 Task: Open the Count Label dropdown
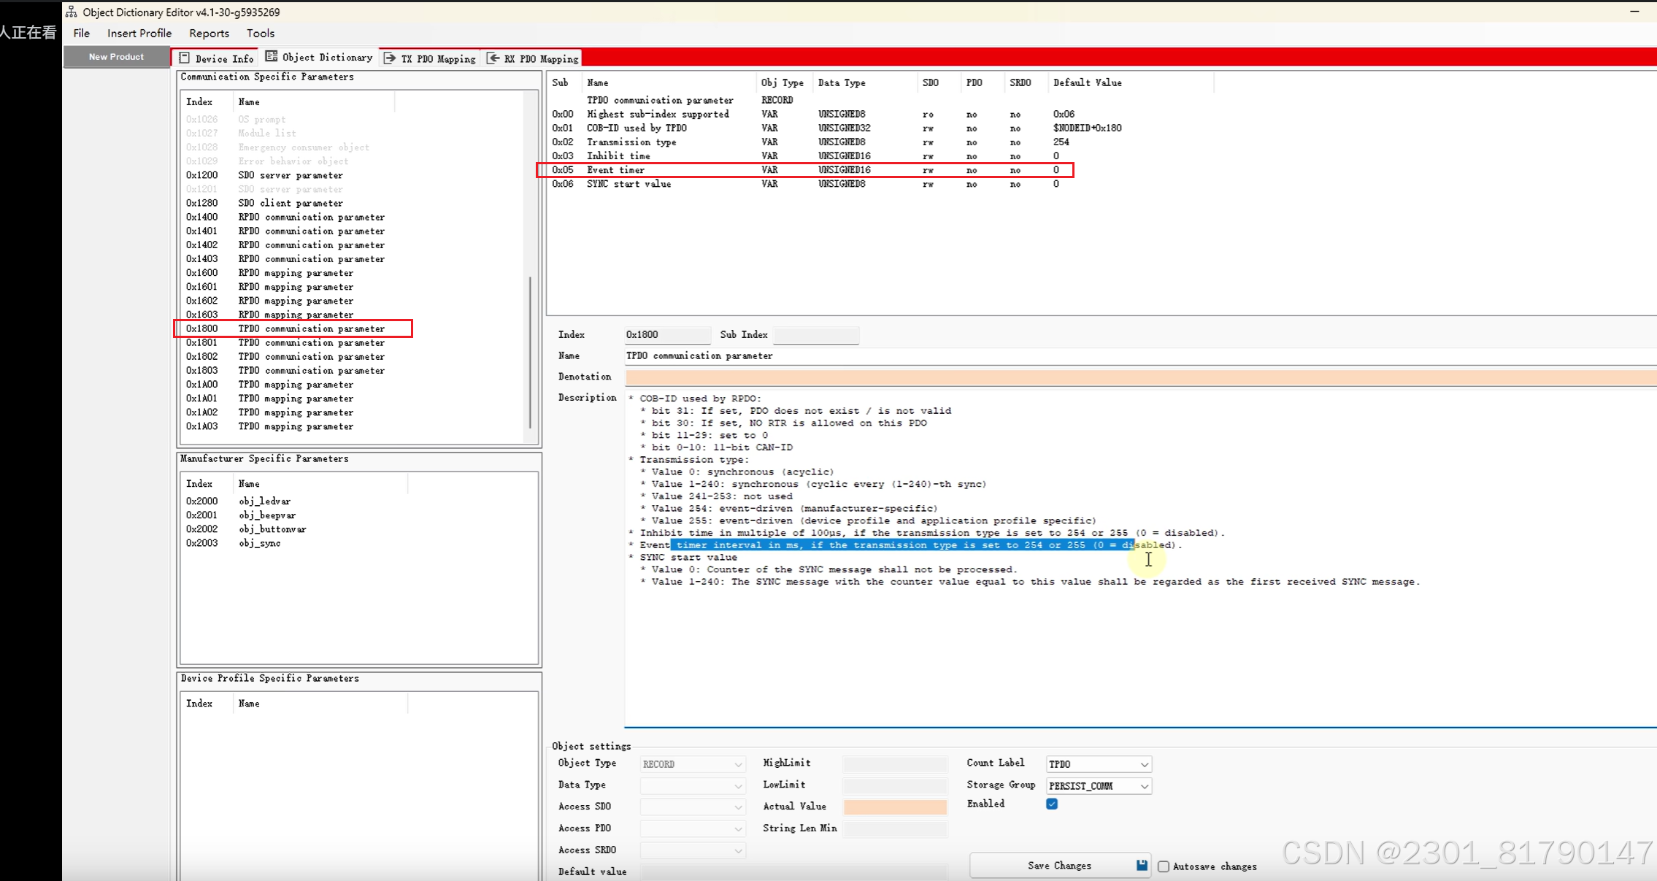tap(1144, 764)
